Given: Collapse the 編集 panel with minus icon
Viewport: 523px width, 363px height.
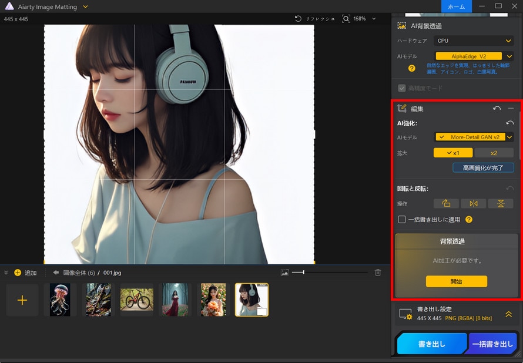Looking at the screenshot, I should 511,108.
